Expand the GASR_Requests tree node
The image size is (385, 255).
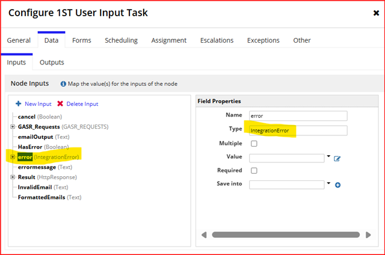[x=13, y=127]
